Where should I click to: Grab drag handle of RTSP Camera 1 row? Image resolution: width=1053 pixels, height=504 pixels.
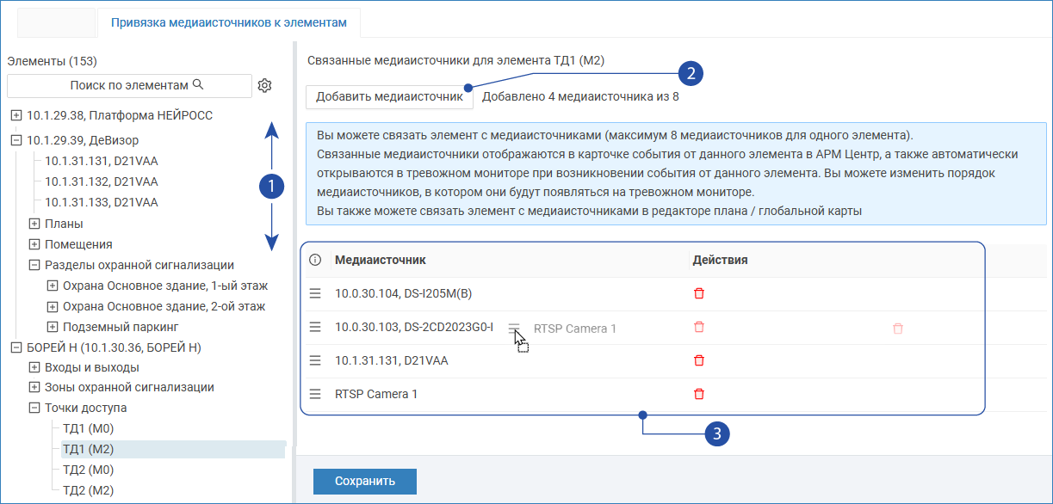pos(315,394)
